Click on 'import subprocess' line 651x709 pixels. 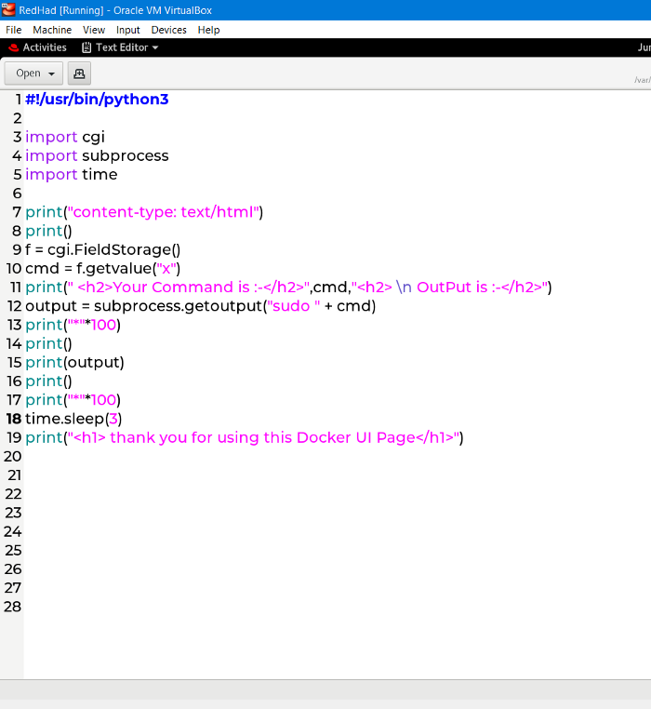pos(97,155)
